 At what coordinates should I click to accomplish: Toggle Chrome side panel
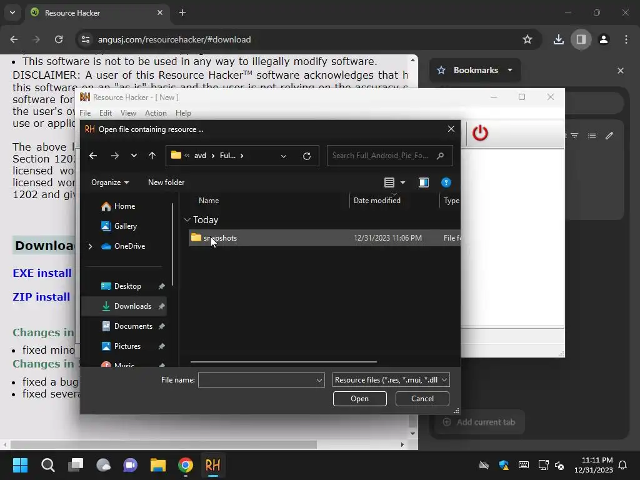click(581, 39)
